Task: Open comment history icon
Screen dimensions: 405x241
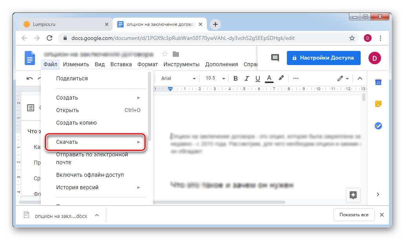Action: (275, 58)
